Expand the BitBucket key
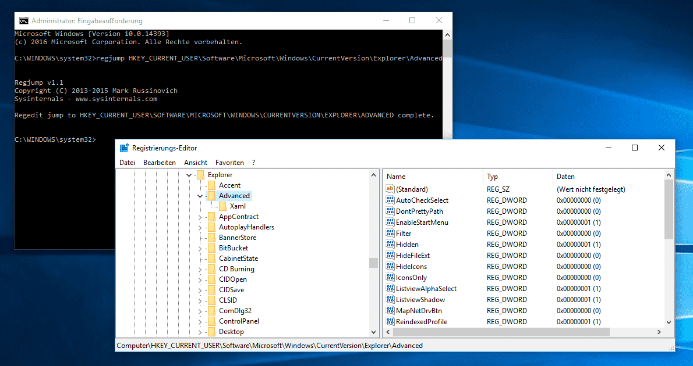 click(200, 248)
